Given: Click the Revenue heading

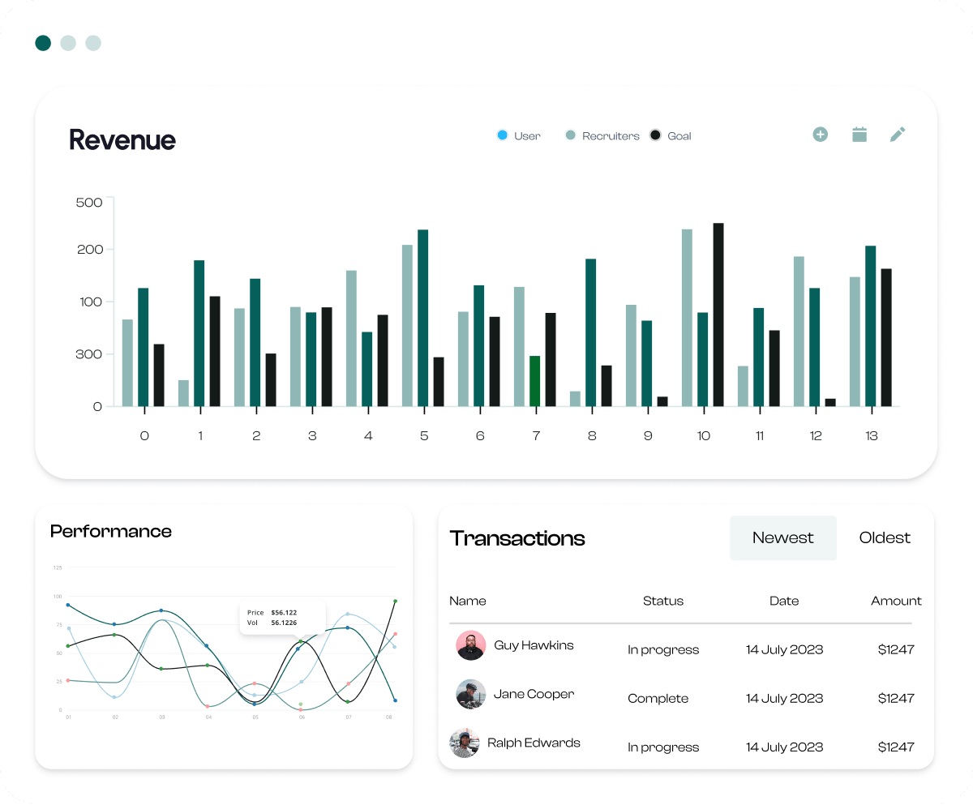Looking at the screenshot, I should (x=122, y=139).
